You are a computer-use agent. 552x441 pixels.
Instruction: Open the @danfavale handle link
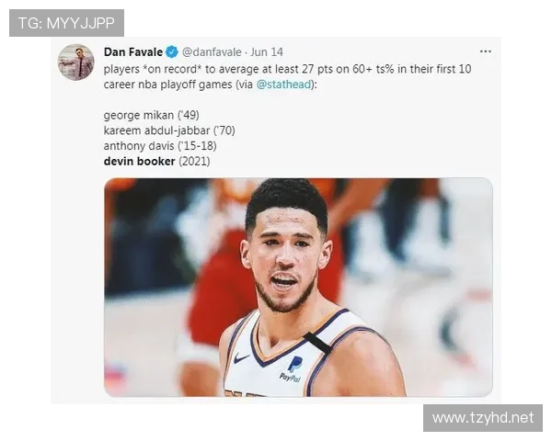point(212,52)
